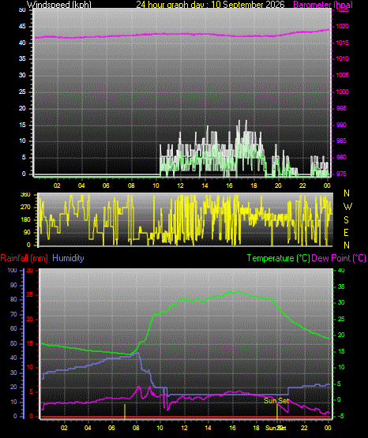Click the '1000' barometer scale value
This screenshot has width=368, height=438.
click(342, 92)
